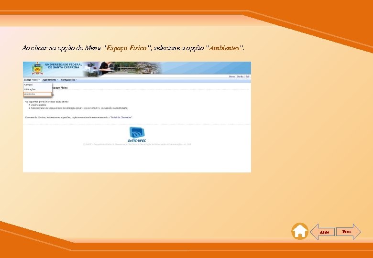Click the home icon button

tap(300, 231)
